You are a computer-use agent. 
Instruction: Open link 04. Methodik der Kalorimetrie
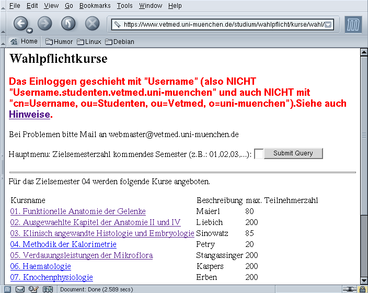[x=63, y=244]
